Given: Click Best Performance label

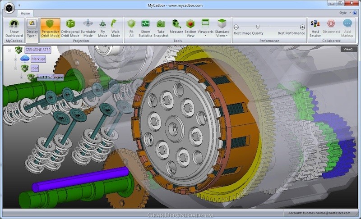Looking at the screenshot, I should (291, 33).
